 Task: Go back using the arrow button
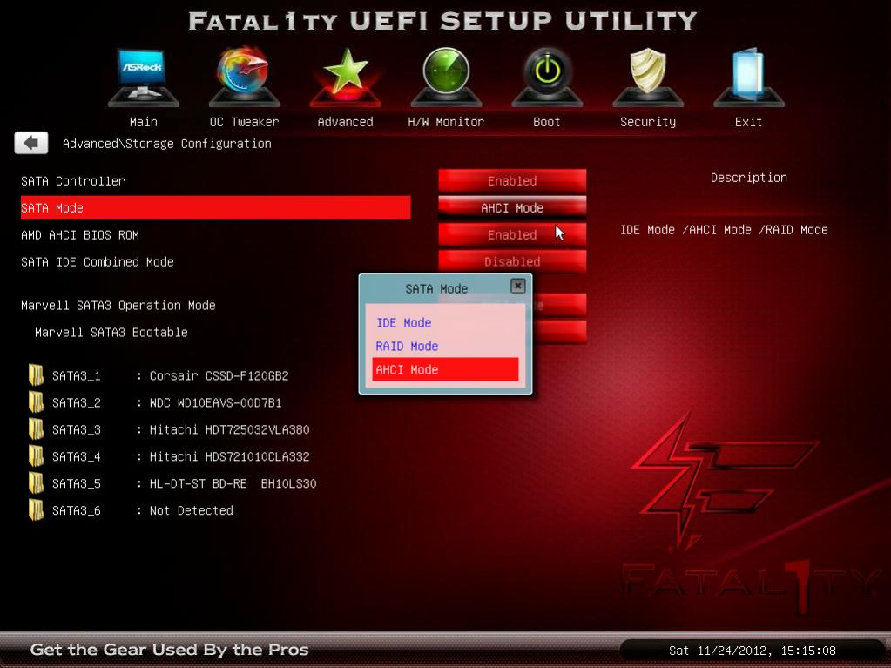pos(31,143)
